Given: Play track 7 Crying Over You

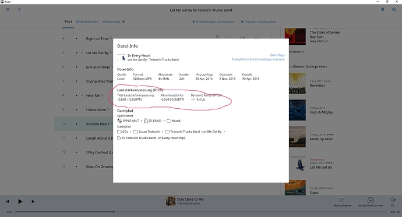Looking at the screenshot, I should pos(76,81).
